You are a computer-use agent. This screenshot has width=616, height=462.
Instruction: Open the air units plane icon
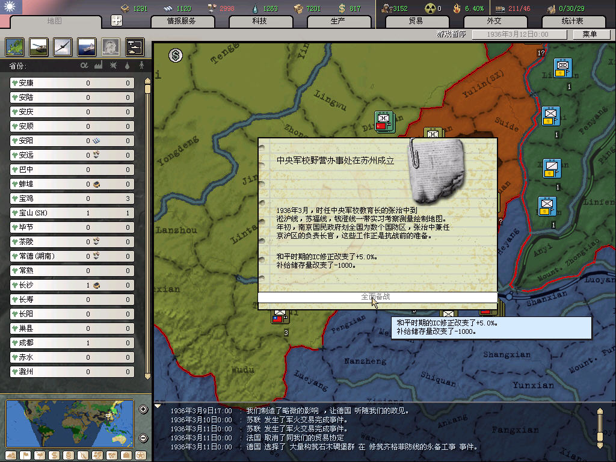[63, 47]
